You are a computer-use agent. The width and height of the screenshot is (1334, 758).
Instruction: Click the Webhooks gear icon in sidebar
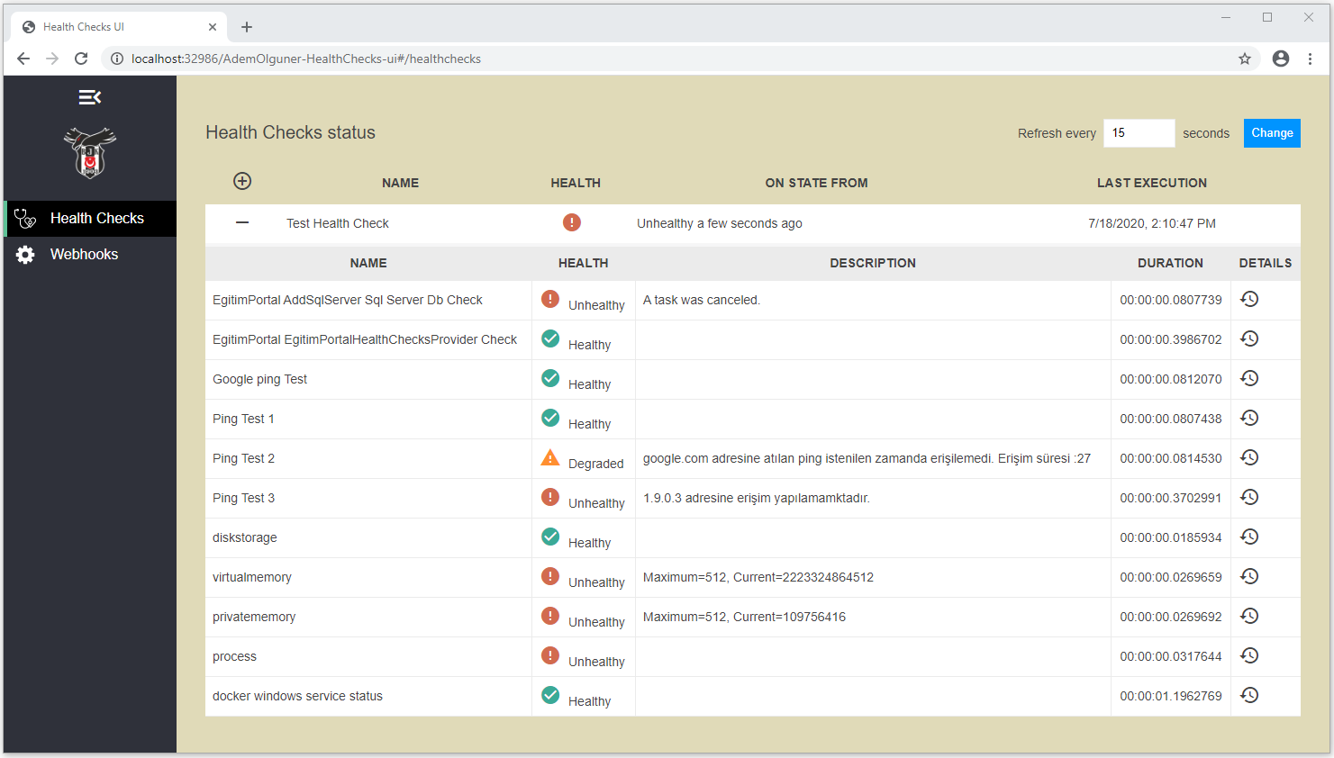tap(24, 254)
